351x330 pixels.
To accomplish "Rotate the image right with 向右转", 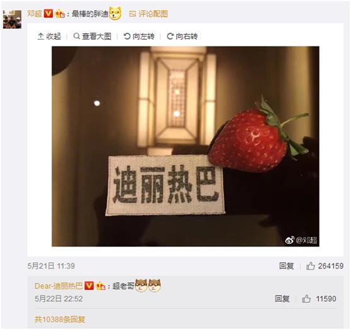I will pyautogui.click(x=182, y=36).
